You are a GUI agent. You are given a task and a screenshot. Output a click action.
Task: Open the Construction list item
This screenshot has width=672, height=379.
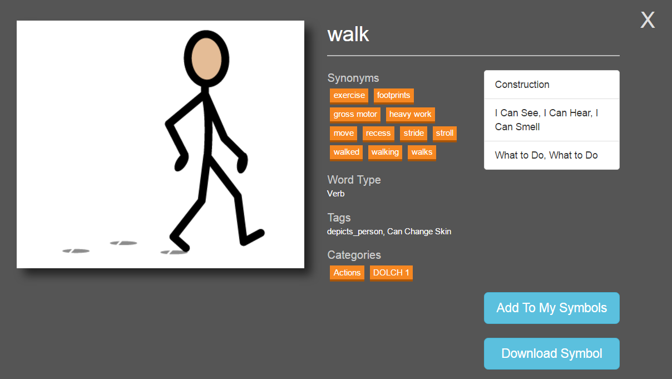(551, 85)
